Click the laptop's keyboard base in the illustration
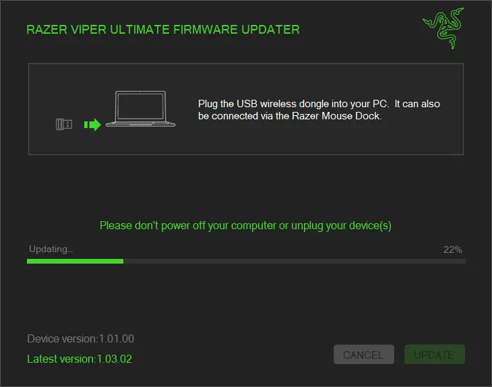 click(141, 124)
